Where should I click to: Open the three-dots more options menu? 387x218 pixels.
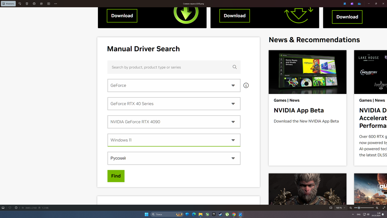pyautogui.click(x=56, y=4)
